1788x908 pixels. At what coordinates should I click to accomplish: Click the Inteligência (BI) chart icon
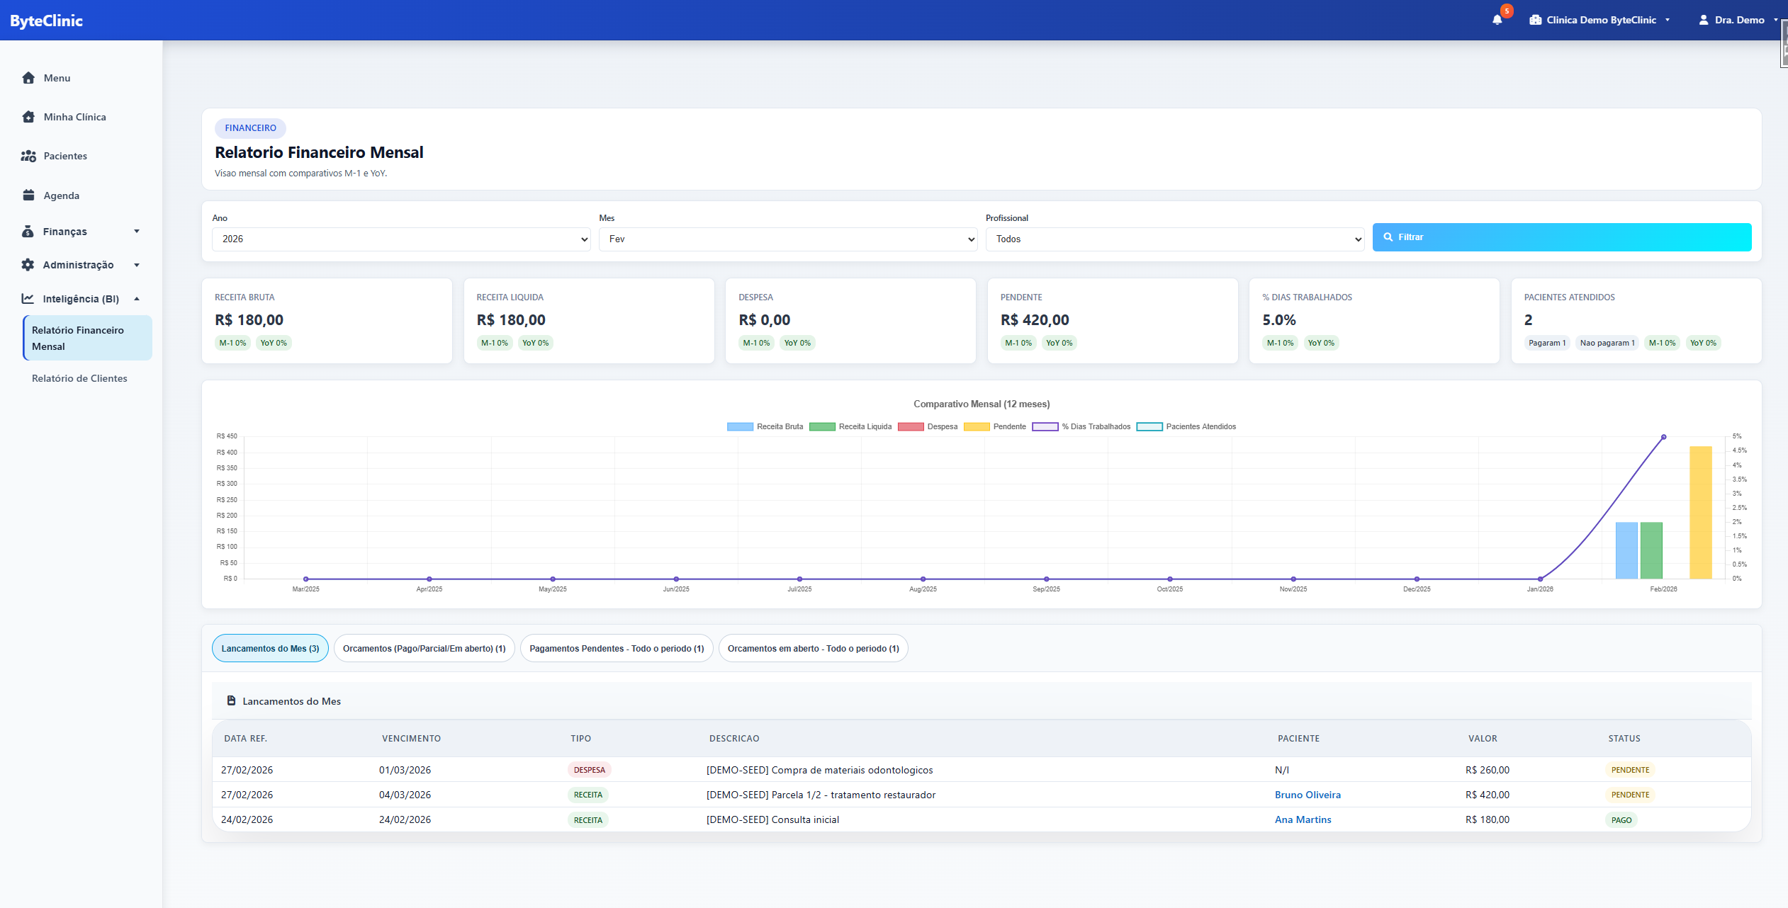28,299
